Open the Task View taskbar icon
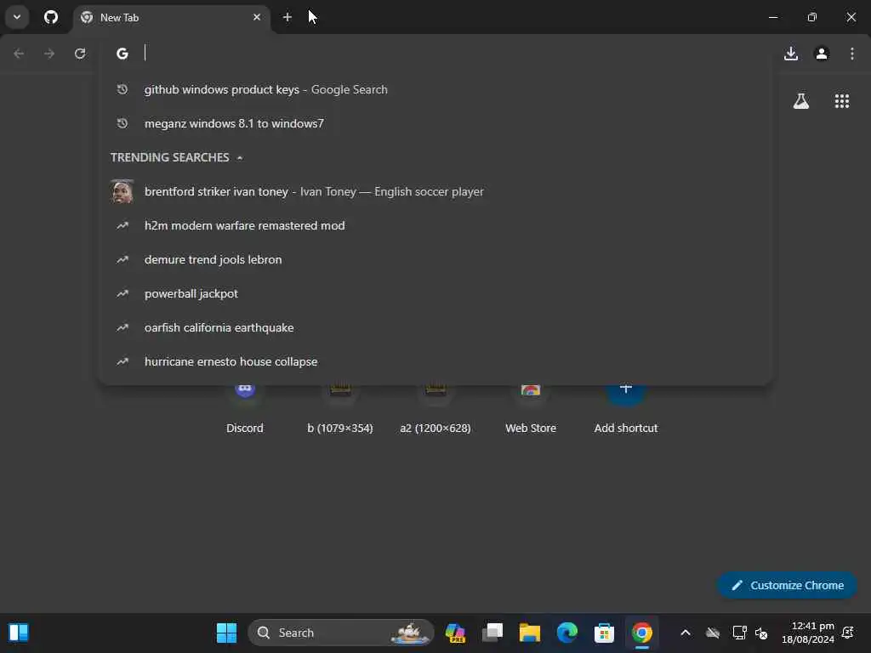Viewport: 871px width, 653px height. coord(492,633)
